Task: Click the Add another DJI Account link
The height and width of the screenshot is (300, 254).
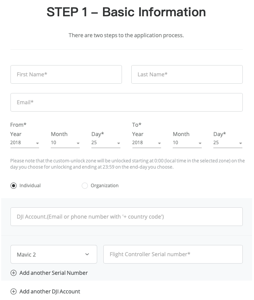Action: (x=50, y=291)
